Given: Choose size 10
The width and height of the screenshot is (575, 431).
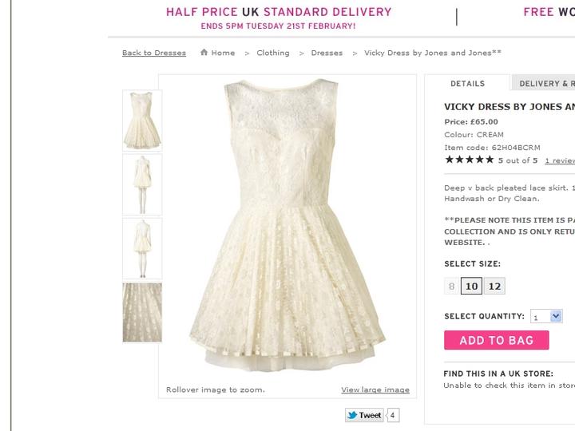Looking at the screenshot, I should click(x=472, y=287).
